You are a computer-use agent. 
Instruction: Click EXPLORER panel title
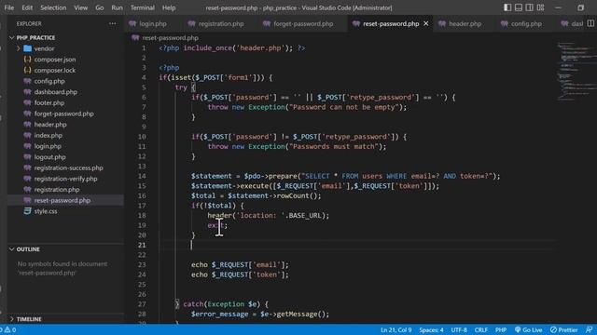(x=29, y=23)
